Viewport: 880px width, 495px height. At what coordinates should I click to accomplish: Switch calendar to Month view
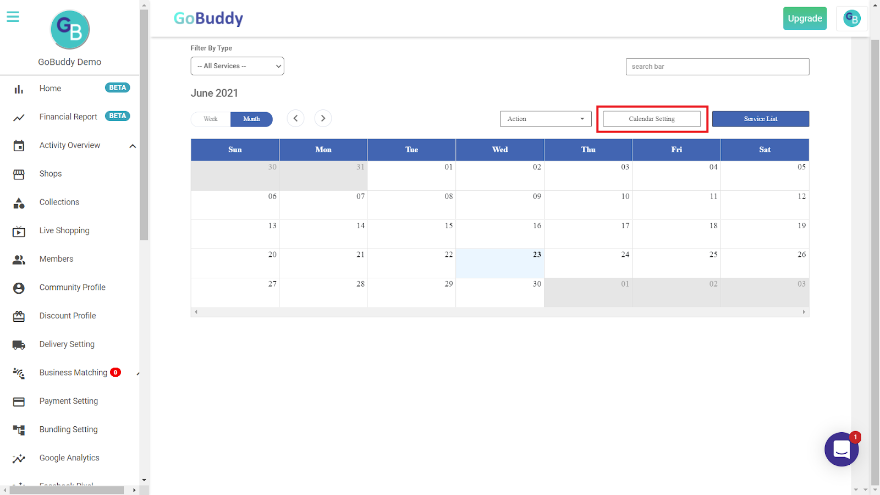tap(251, 119)
